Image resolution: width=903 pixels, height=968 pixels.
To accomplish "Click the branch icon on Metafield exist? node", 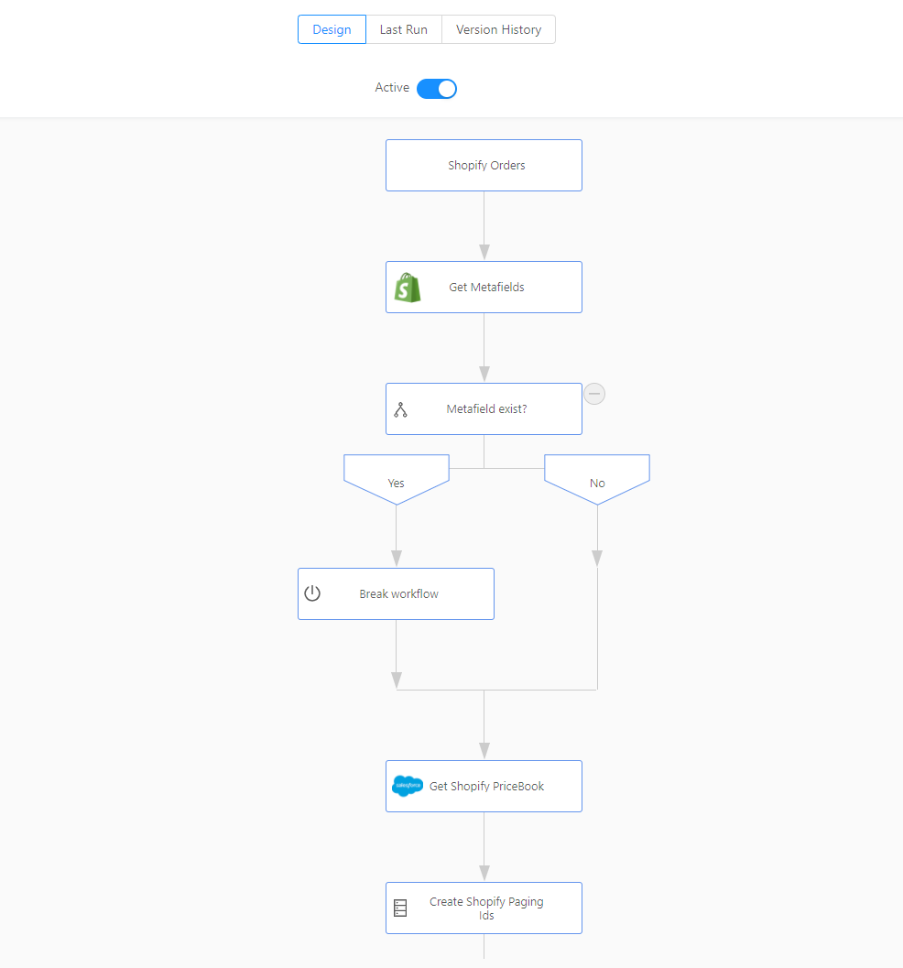I will [x=400, y=409].
